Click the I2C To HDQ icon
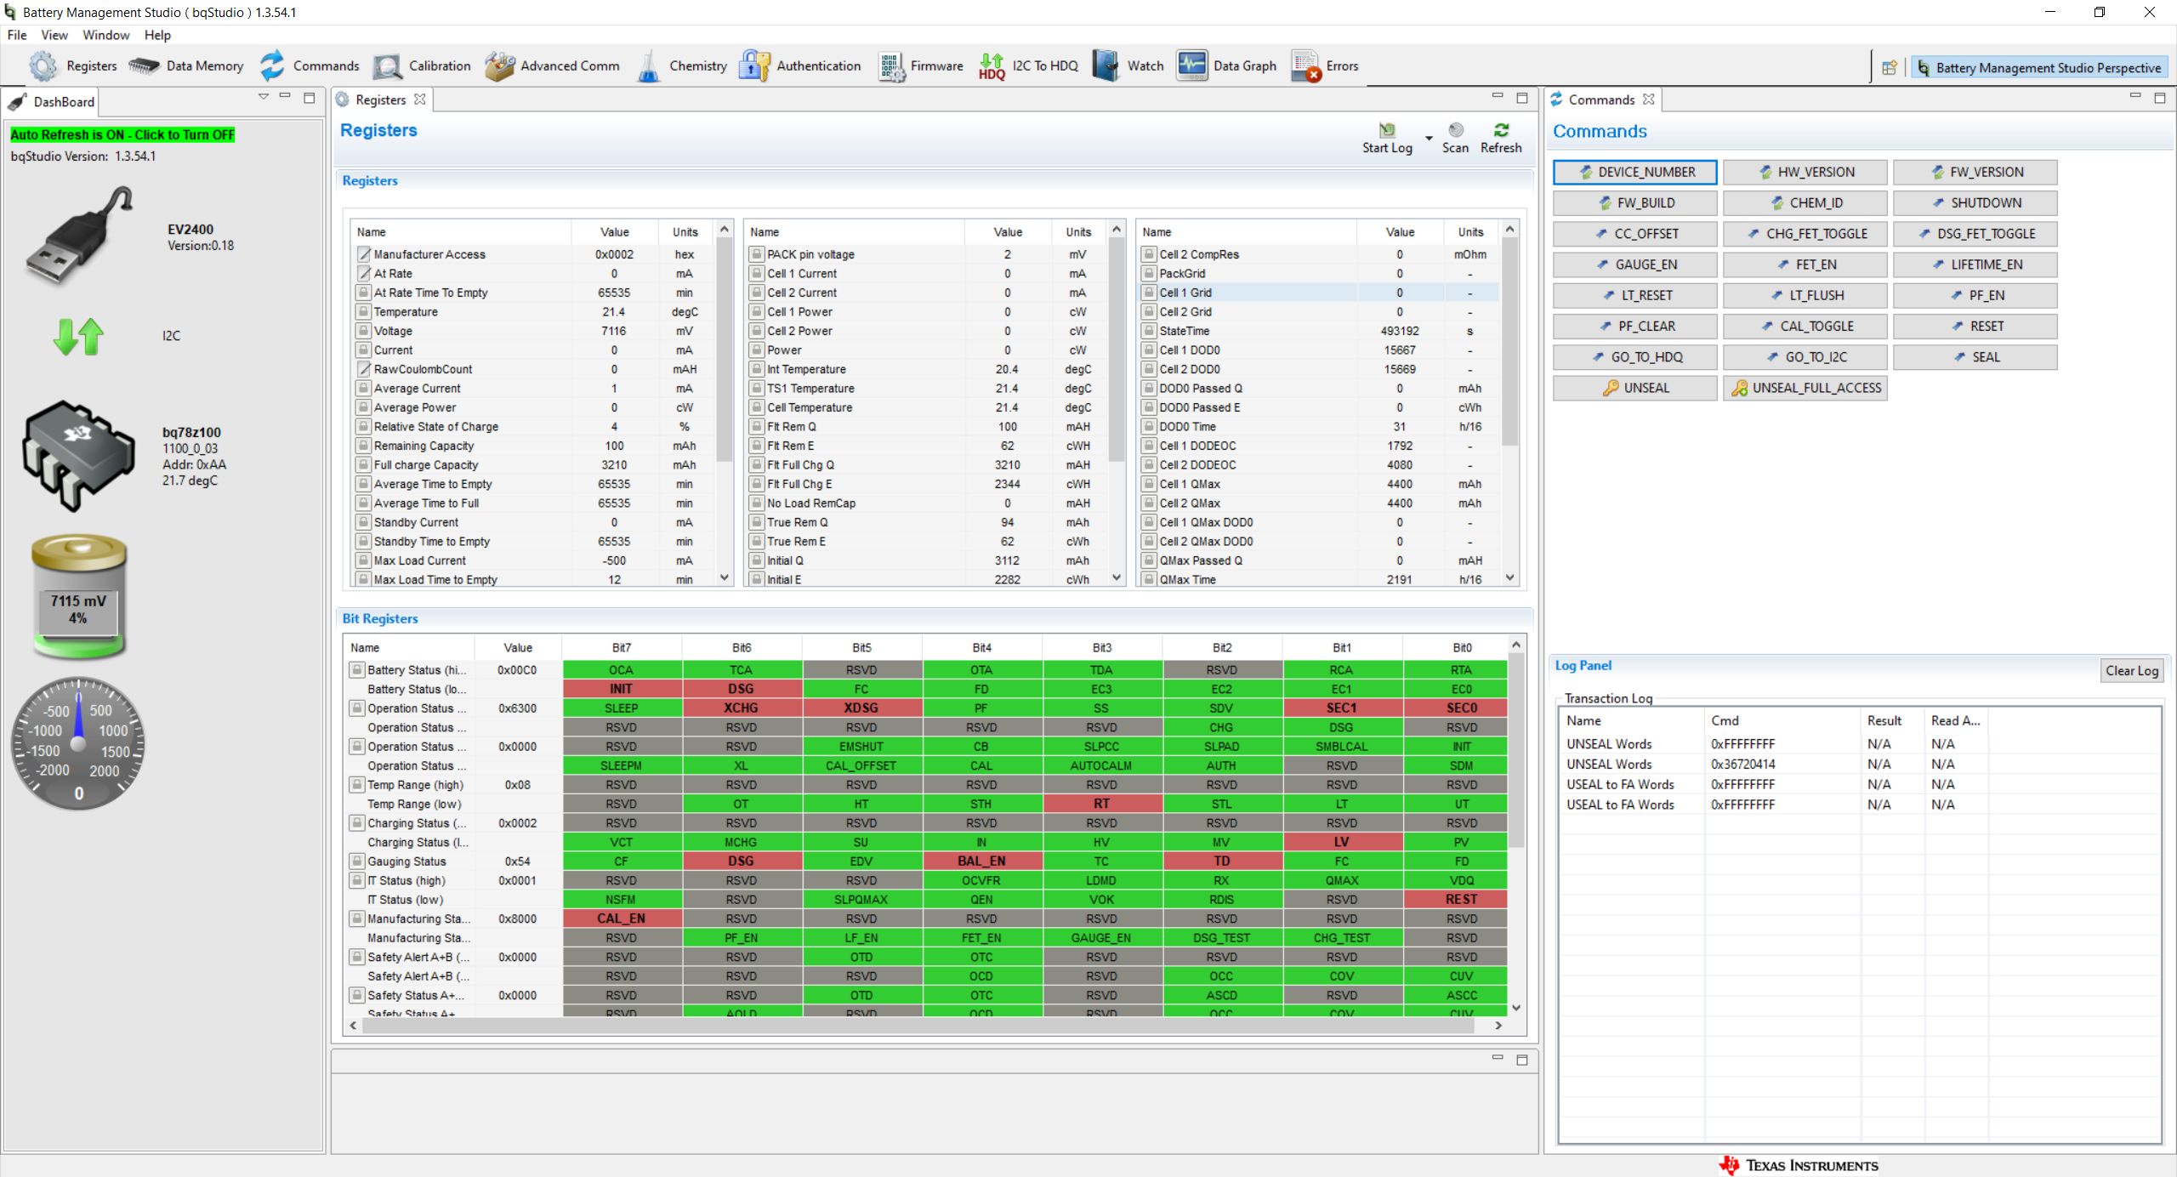Viewport: 2177px width, 1177px height. tap(992, 65)
